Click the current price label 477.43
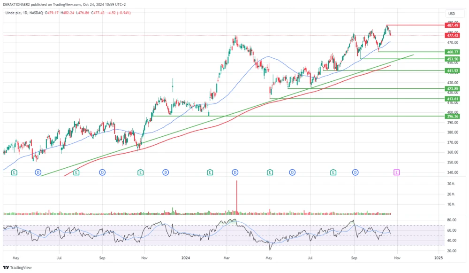The image size is (469, 273). (452, 35)
